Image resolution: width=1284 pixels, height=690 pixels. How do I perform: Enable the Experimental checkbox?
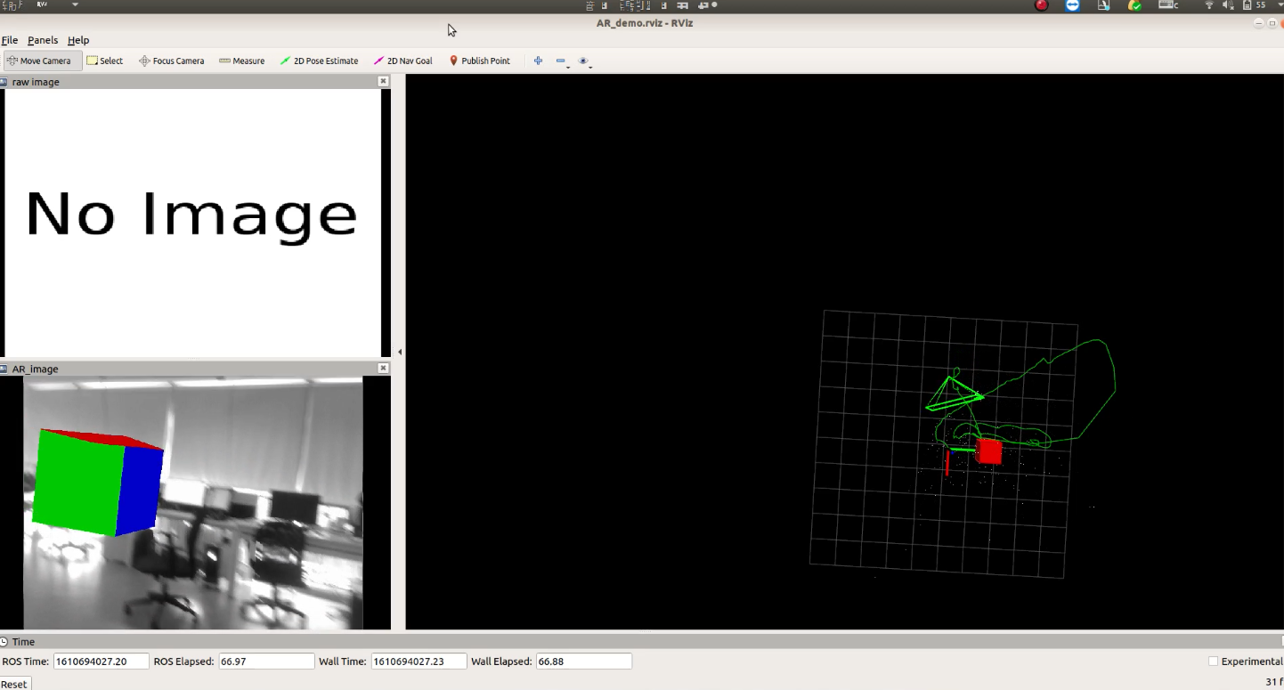(x=1213, y=662)
